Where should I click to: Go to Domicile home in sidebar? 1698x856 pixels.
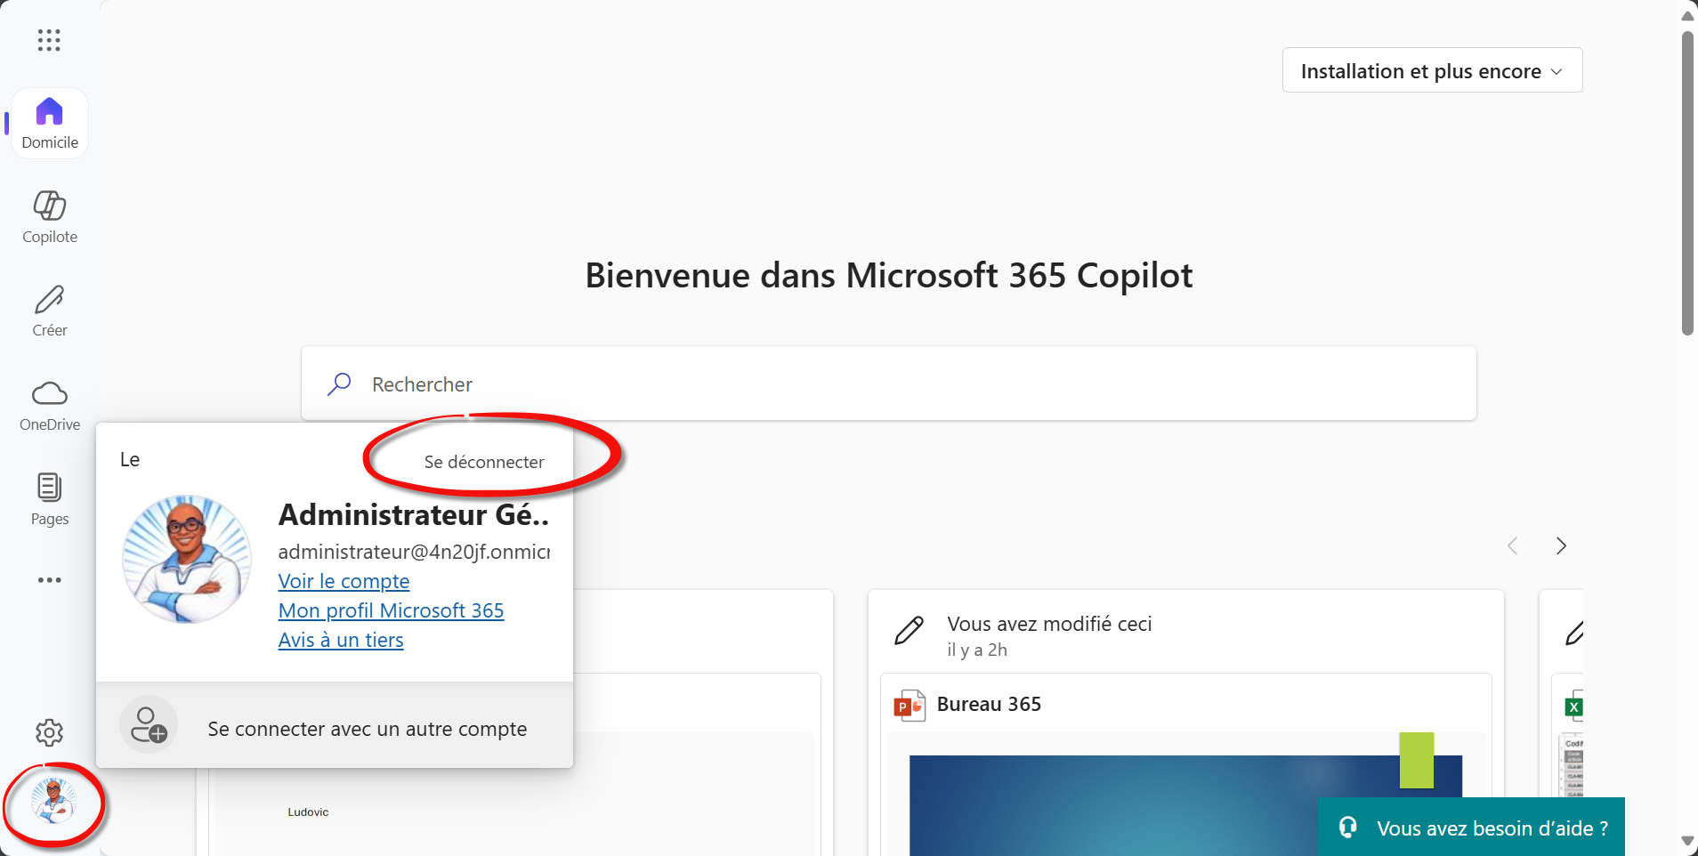pos(50,123)
